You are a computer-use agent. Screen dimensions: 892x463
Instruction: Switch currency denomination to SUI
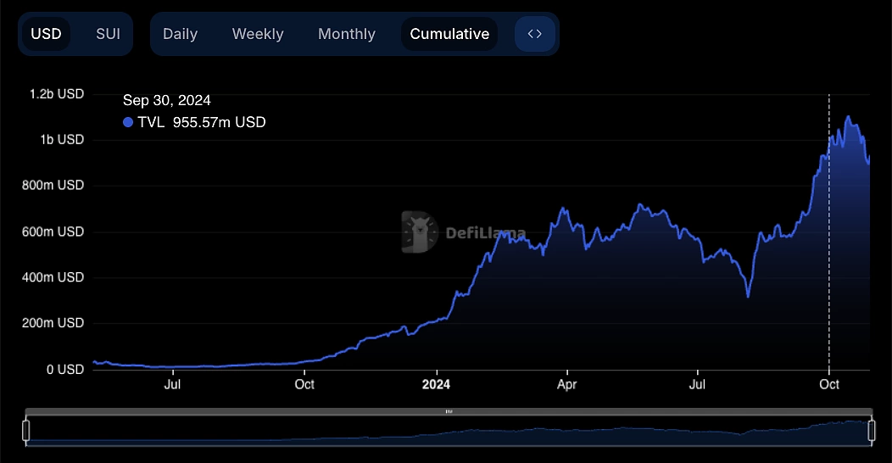(x=108, y=34)
